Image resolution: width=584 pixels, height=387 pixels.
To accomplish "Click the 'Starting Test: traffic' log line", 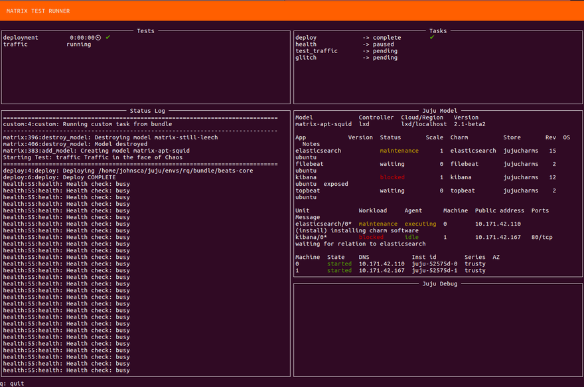I will (93, 157).
